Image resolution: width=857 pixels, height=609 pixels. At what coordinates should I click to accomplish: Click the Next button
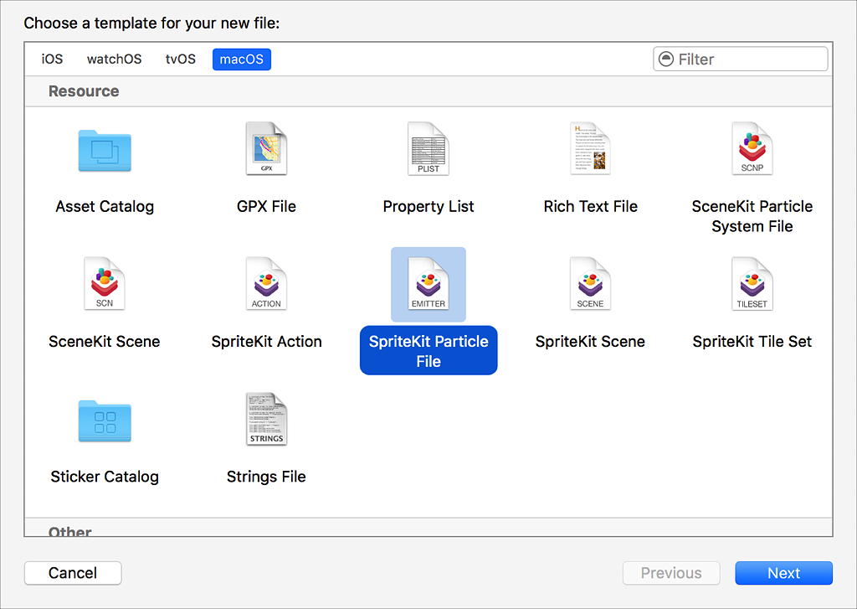(783, 573)
